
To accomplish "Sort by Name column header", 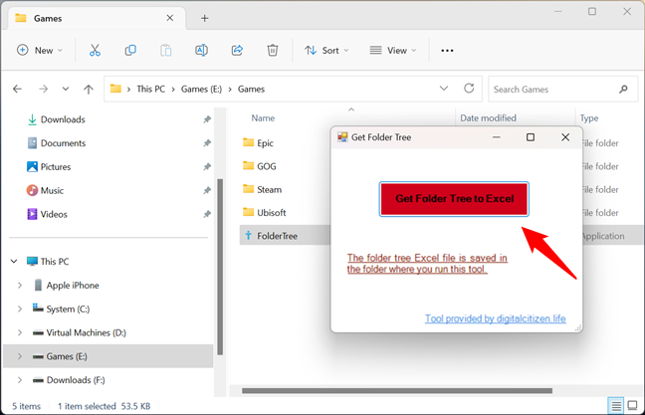I will (263, 118).
